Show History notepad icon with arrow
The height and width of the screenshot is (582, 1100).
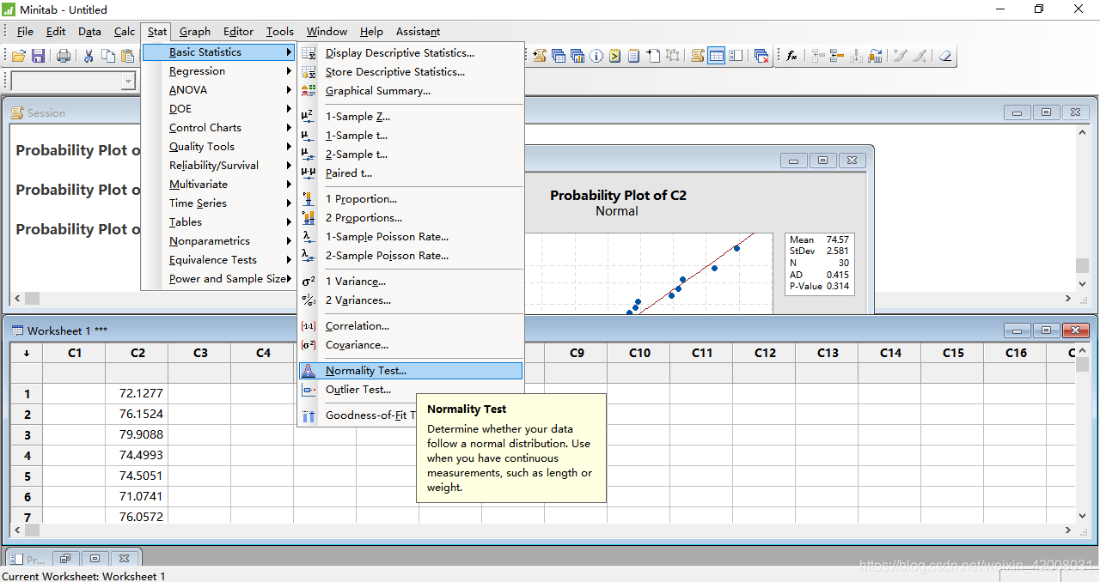pos(614,56)
